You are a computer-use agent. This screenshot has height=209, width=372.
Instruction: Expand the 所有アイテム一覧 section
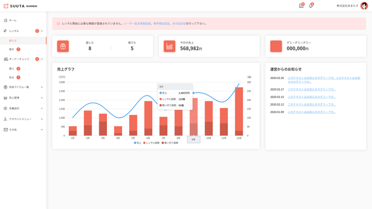pos(42,87)
